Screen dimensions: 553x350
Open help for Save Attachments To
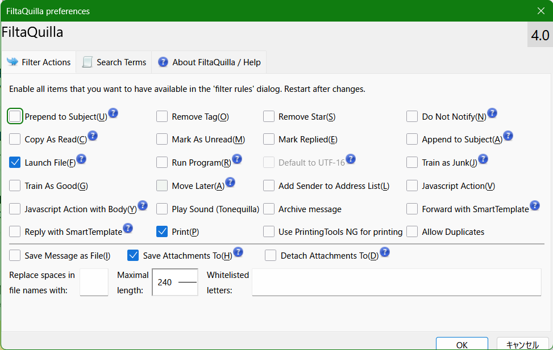pyautogui.click(x=238, y=251)
